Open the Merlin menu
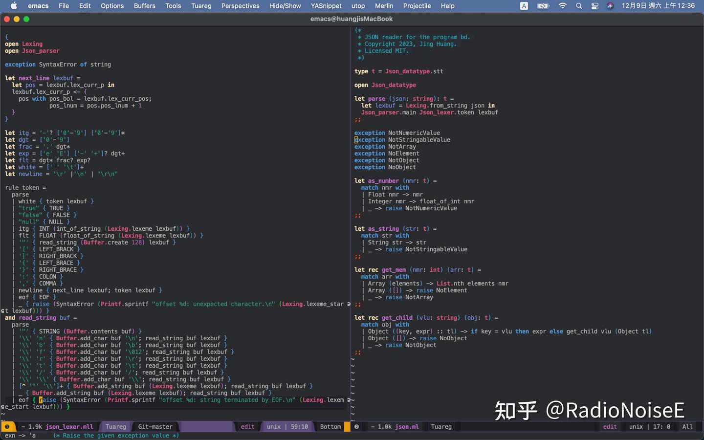Viewport: 704px width, 440px height. point(384,6)
